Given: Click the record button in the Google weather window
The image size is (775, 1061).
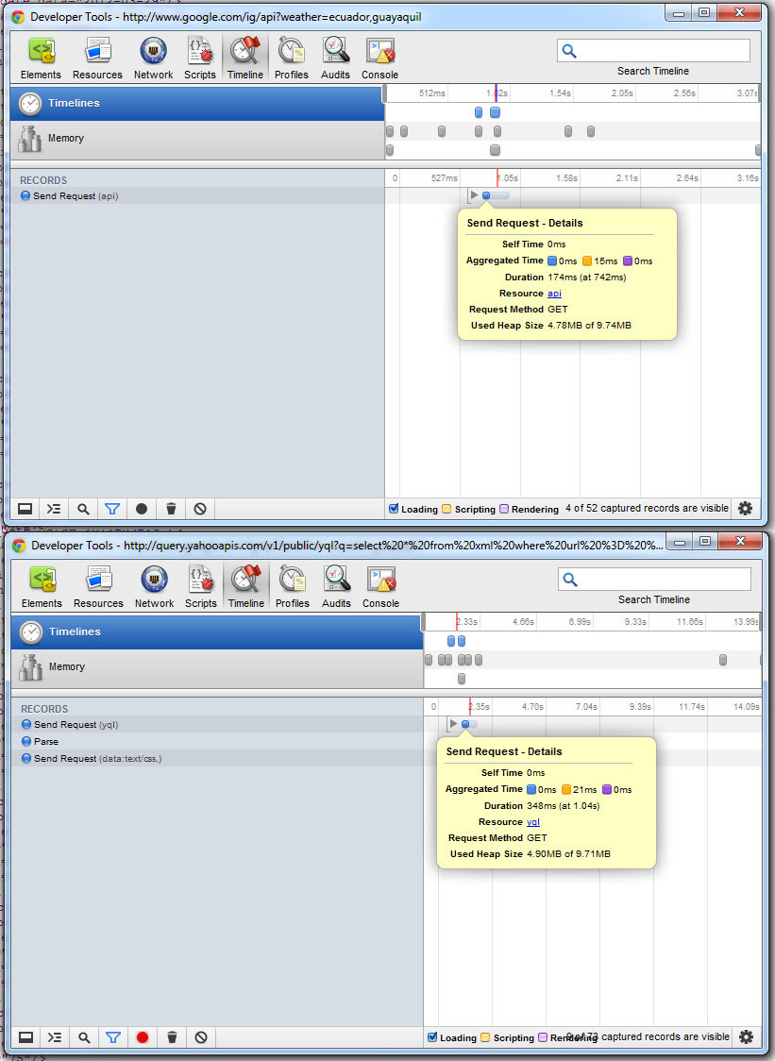Looking at the screenshot, I should [x=142, y=508].
